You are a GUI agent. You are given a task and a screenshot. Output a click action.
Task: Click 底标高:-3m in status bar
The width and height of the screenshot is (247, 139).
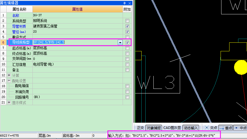pos(71,136)
